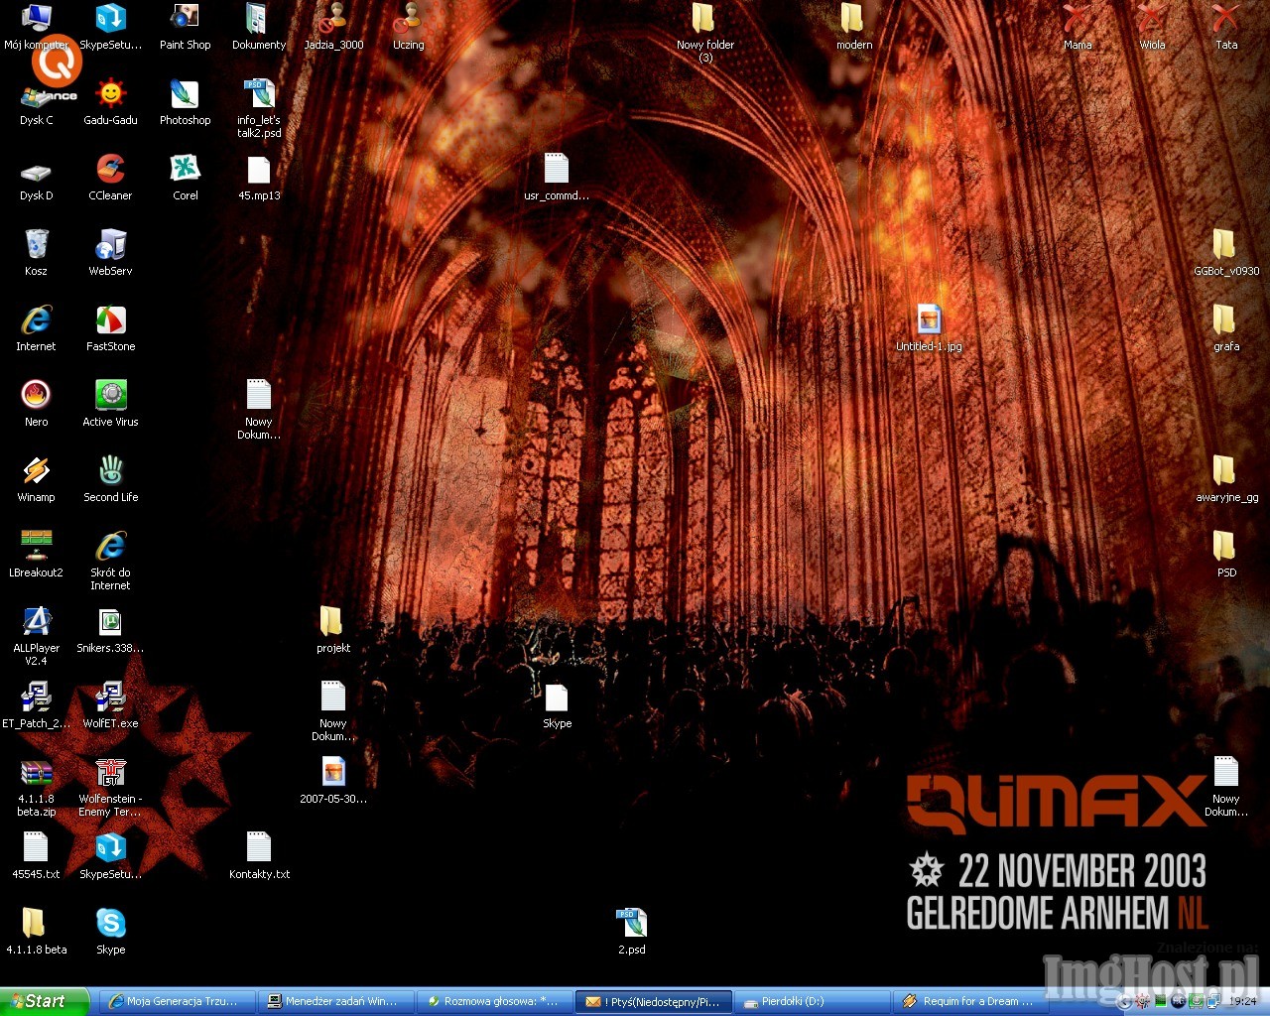This screenshot has height=1016, width=1270.
Task: Launch LBreakout2 game icon
Action: (x=36, y=555)
